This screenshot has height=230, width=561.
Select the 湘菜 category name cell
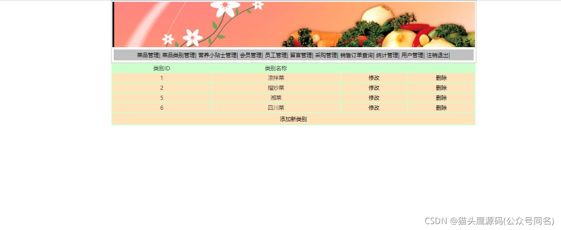pos(276,98)
